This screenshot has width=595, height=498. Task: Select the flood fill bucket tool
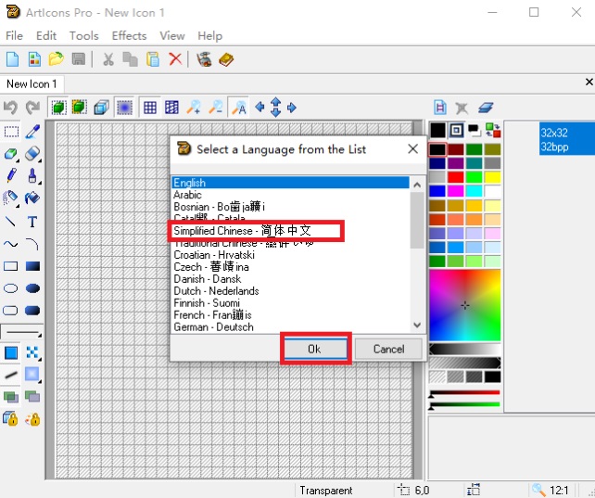point(32,198)
